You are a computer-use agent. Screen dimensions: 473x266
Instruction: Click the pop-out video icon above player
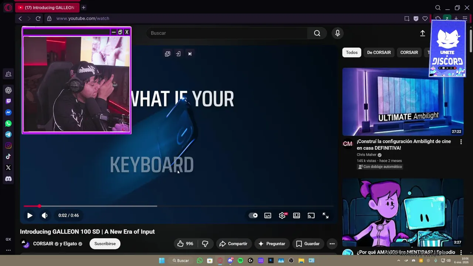(167, 54)
